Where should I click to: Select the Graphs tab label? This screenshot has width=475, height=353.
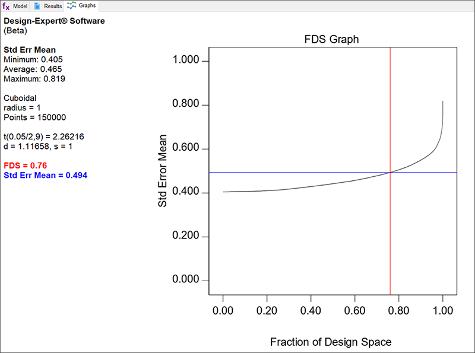(87, 6)
